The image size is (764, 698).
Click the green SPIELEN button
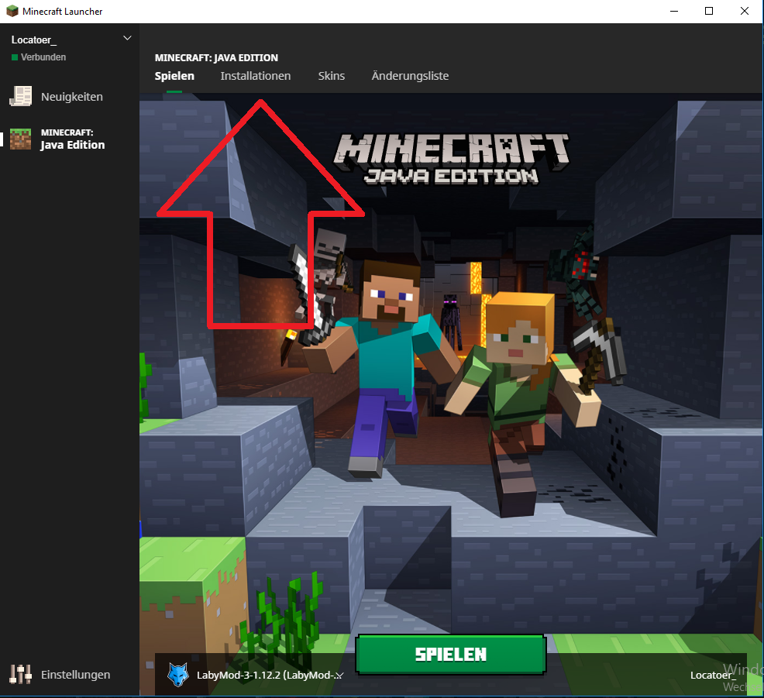click(x=451, y=654)
